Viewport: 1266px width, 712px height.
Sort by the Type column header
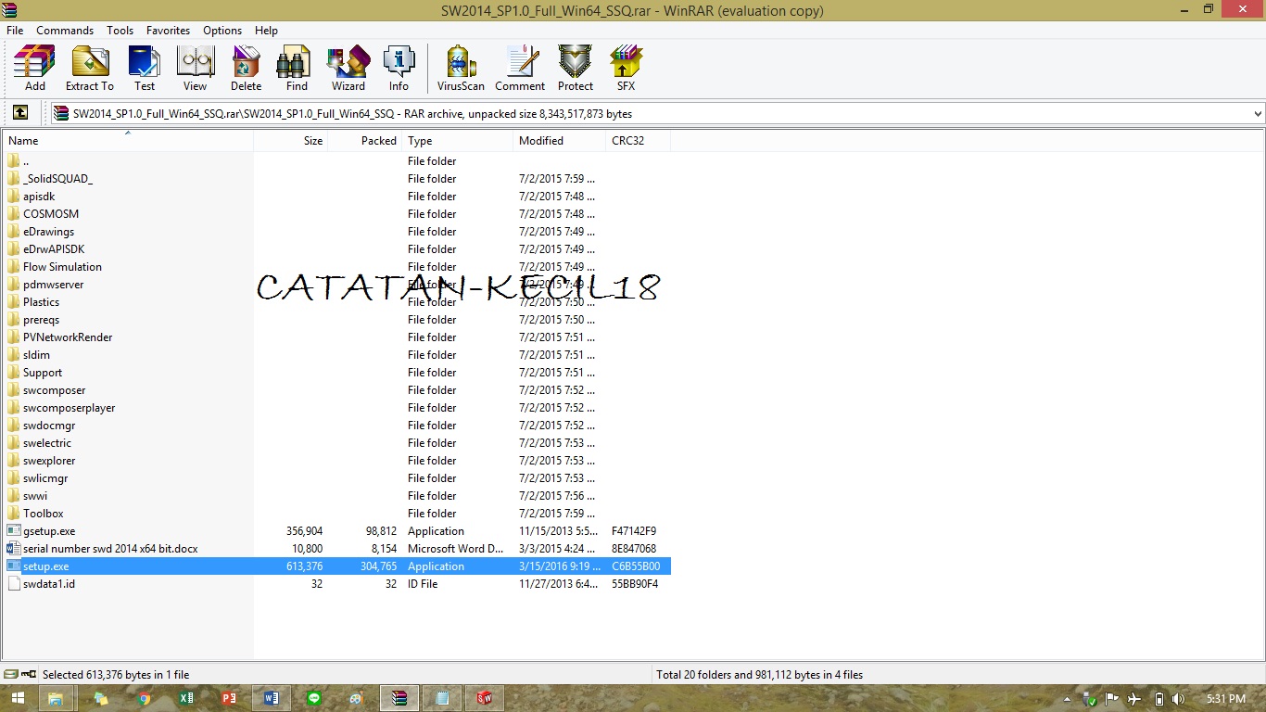pyautogui.click(x=457, y=141)
